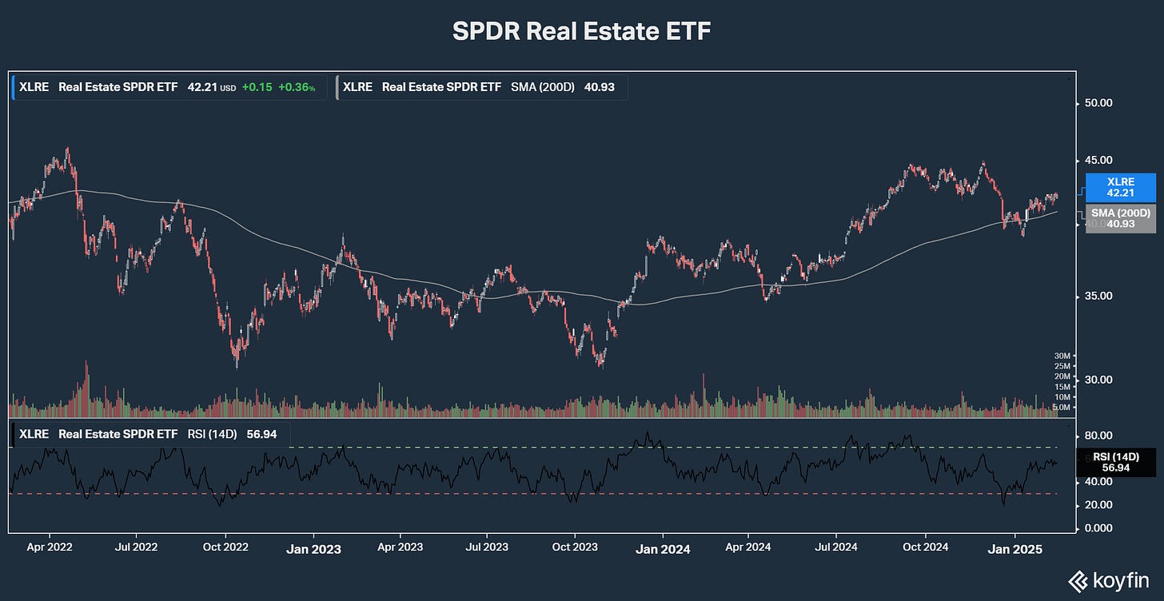Click the koyfin logo icon

[x=1077, y=580]
